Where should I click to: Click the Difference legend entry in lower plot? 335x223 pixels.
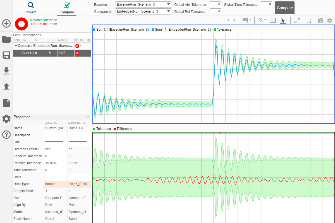point(123,129)
